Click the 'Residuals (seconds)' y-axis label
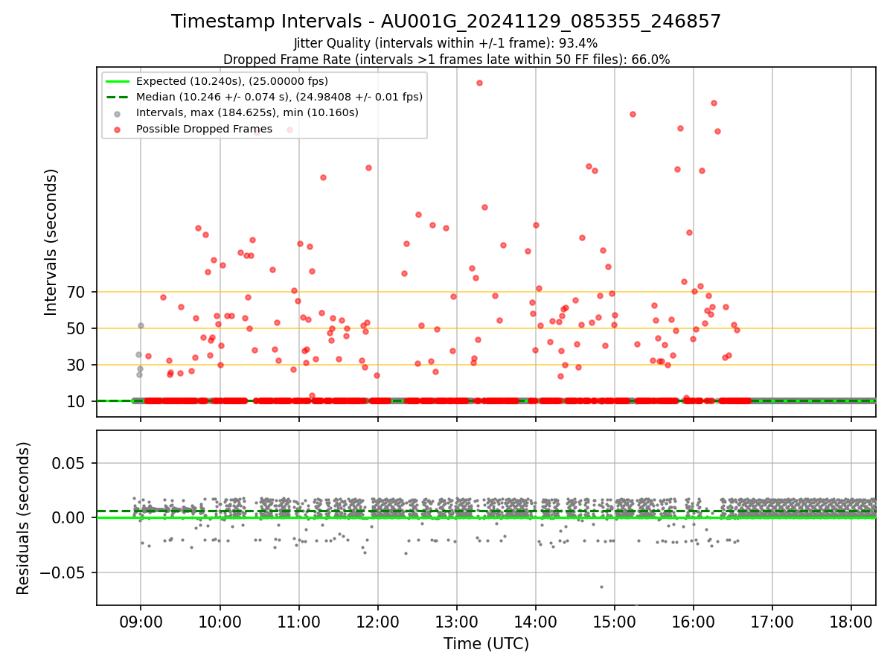This screenshot has height=670, width=893. [x=24, y=518]
